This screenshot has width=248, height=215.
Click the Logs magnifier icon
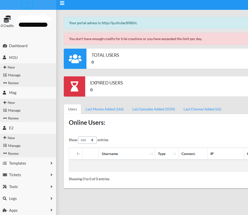5,199
